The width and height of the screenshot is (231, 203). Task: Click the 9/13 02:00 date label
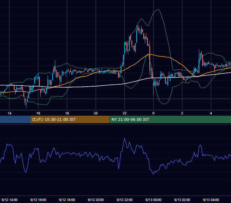pyautogui.click(x=182, y=200)
